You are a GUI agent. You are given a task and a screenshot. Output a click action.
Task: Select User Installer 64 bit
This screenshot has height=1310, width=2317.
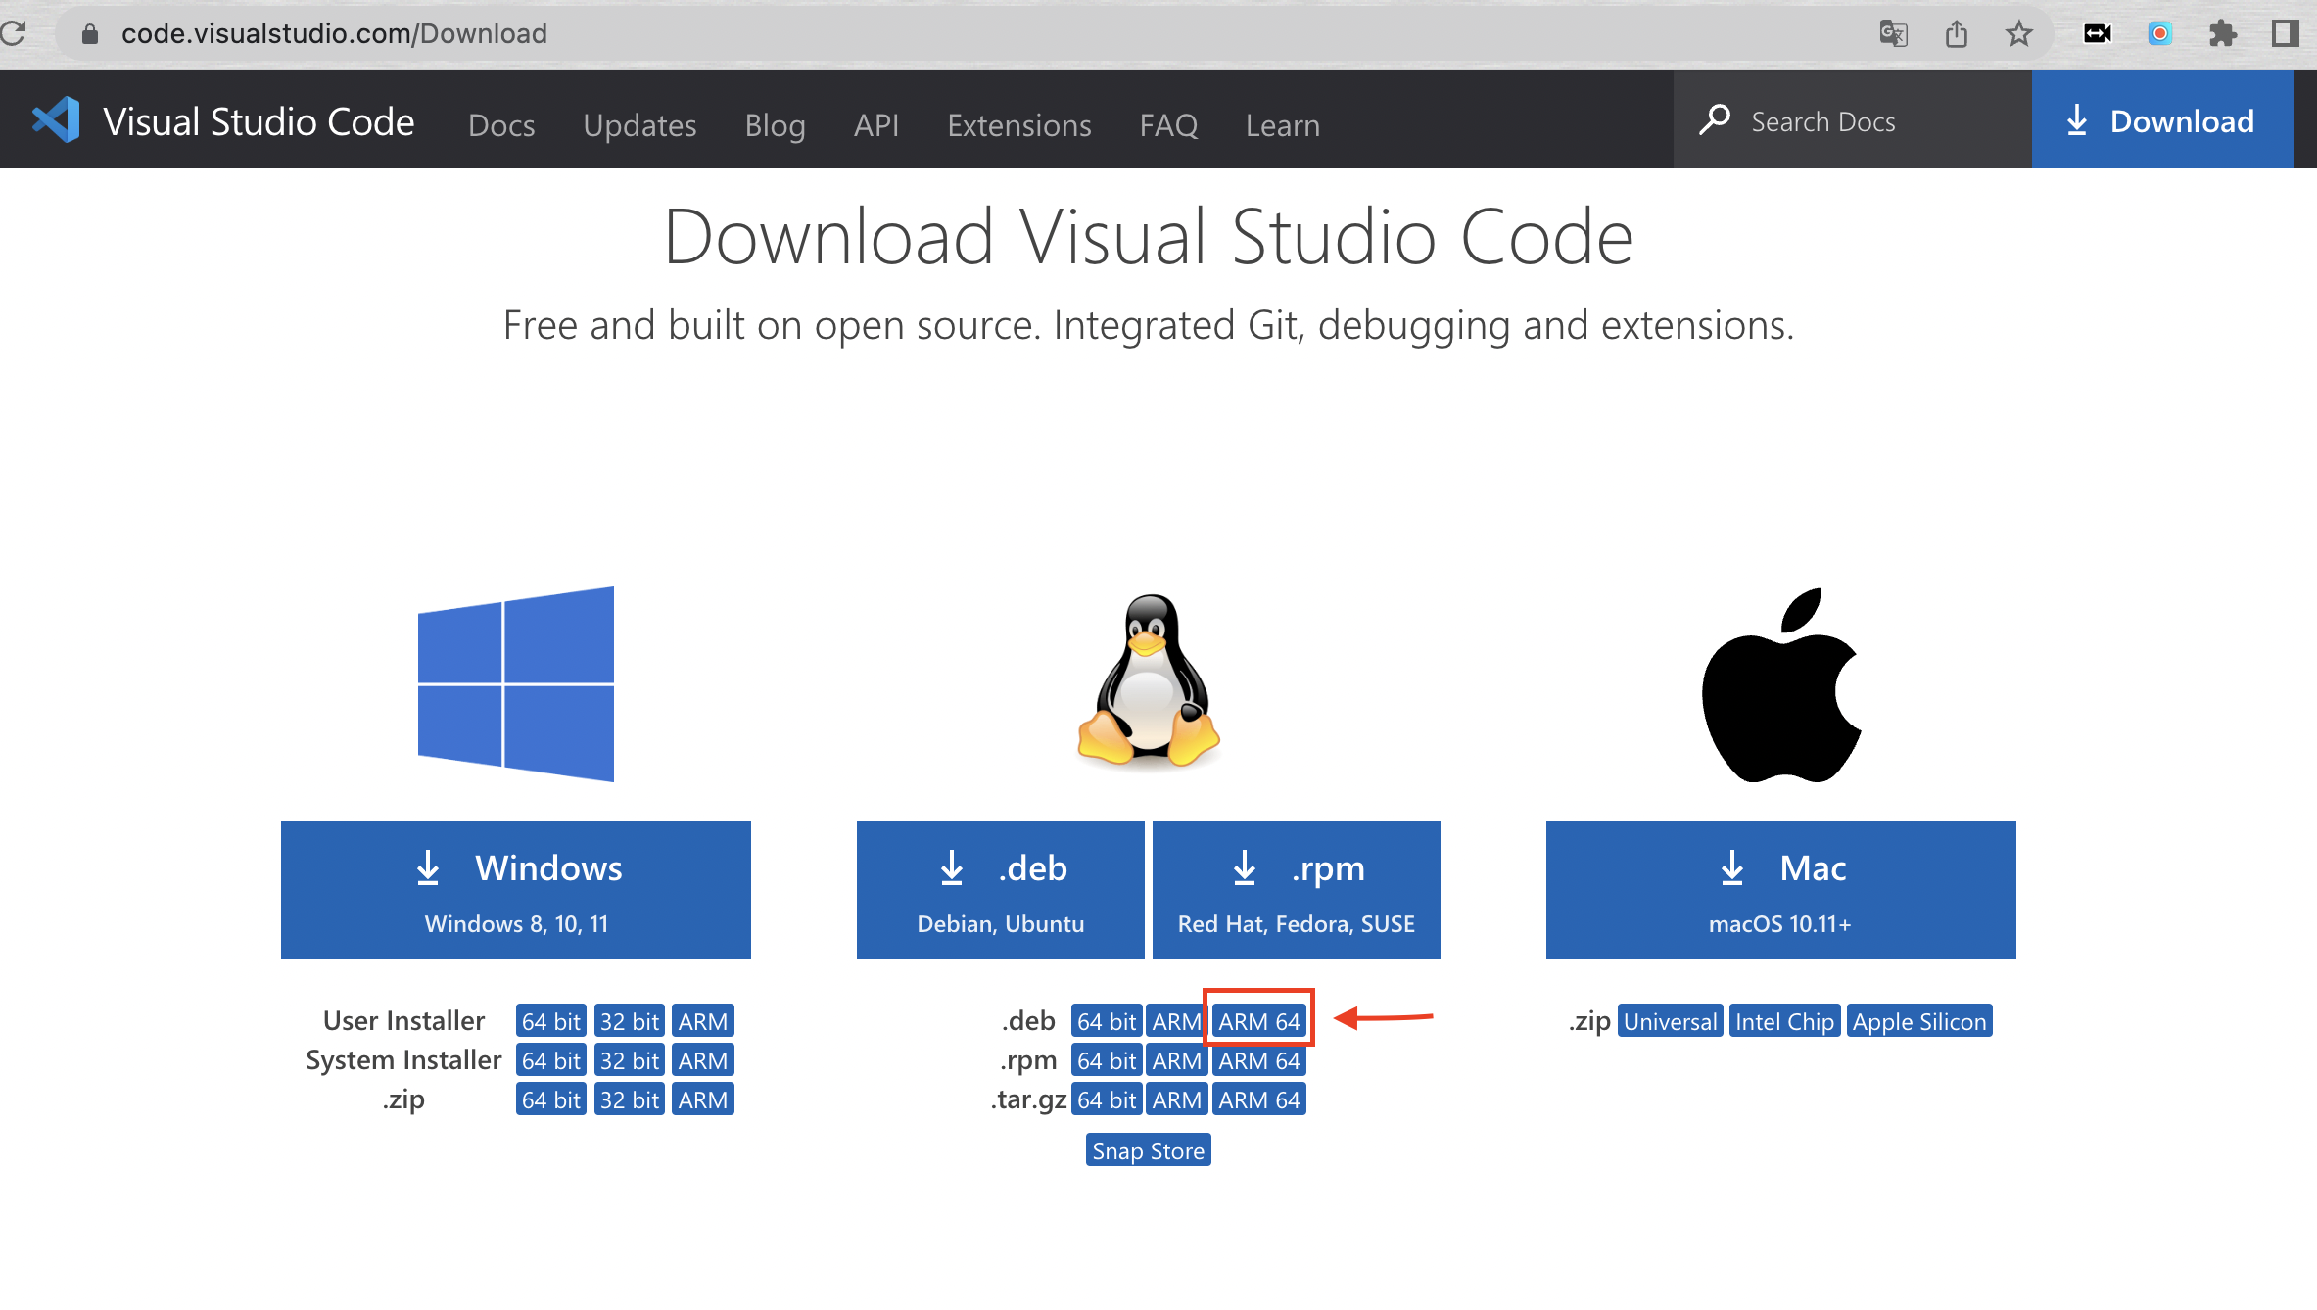pos(550,1021)
